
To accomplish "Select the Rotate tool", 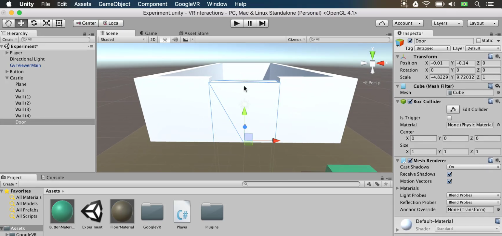I will click(x=34, y=23).
